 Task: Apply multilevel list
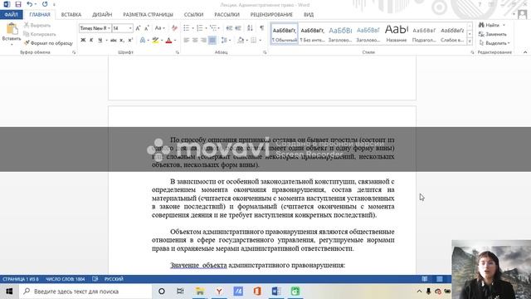[213, 28]
